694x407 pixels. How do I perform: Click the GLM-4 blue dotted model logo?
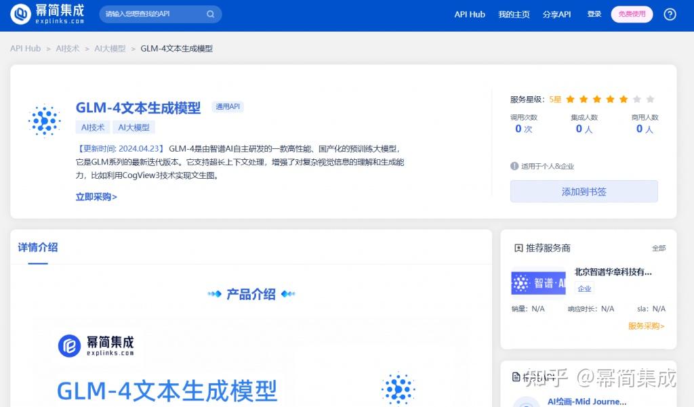coord(44,121)
